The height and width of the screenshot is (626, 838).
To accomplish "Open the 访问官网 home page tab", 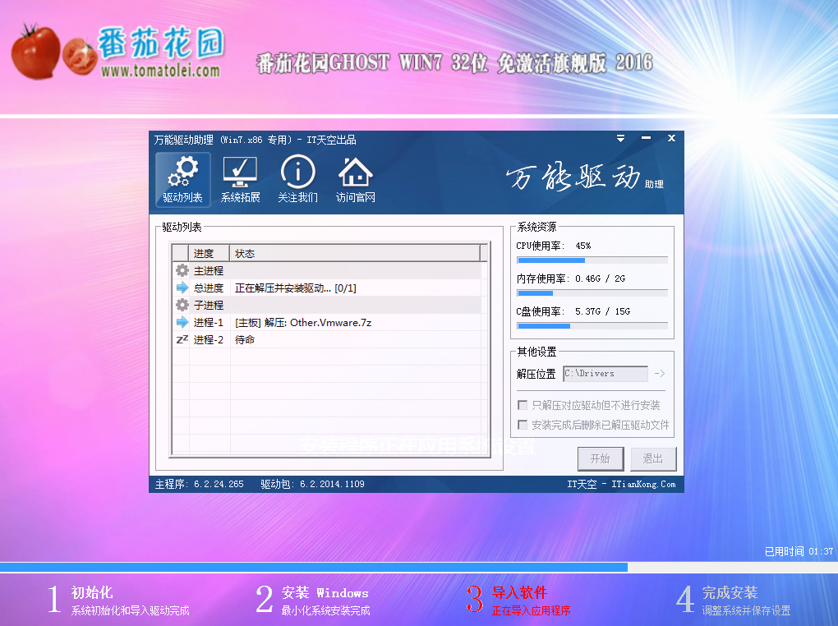I will tap(356, 180).
